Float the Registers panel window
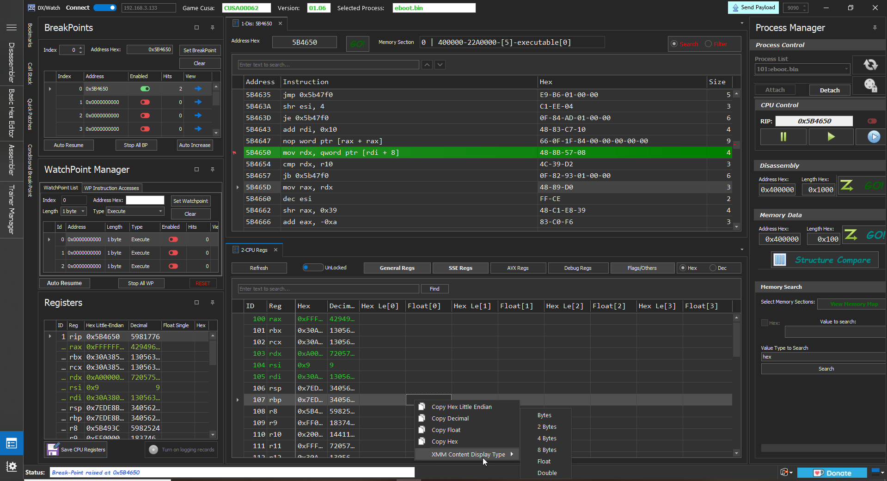 196,303
